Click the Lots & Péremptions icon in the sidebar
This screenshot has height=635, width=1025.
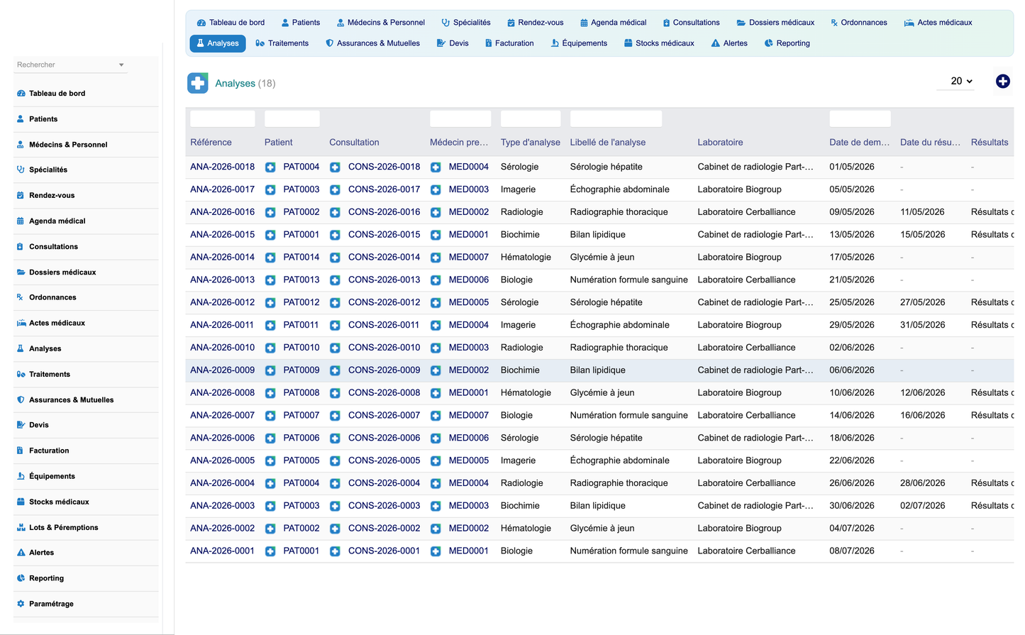click(x=21, y=527)
